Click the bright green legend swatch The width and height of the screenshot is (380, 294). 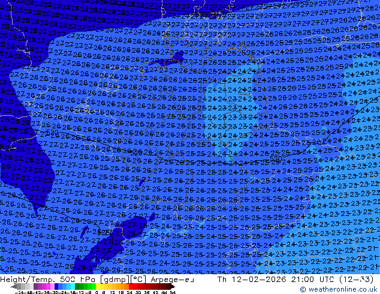point(94,286)
